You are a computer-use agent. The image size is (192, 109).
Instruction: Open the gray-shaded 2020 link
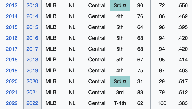[32, 82]
